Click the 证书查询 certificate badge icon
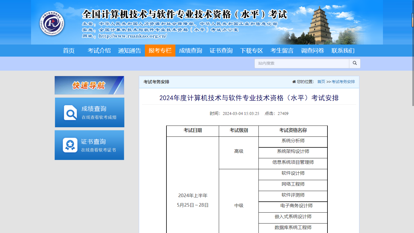 70,145
